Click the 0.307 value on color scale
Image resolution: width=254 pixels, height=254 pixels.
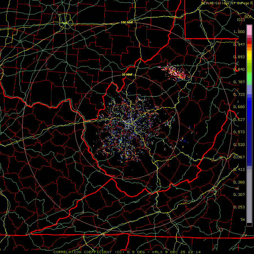click(x=239, y=195)
